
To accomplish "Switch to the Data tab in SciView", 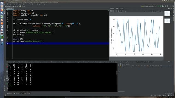I will (x=117, y=8).
